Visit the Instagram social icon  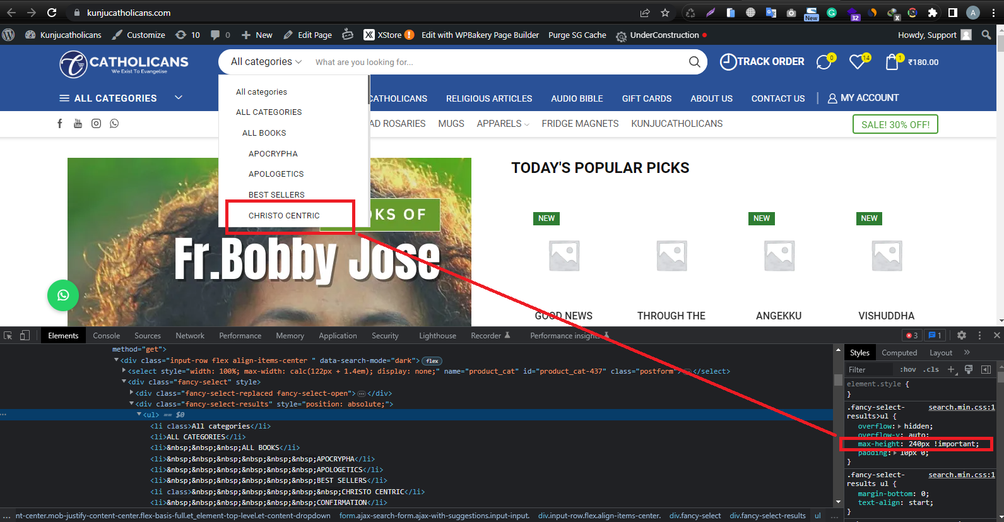(x=96, y=124)
